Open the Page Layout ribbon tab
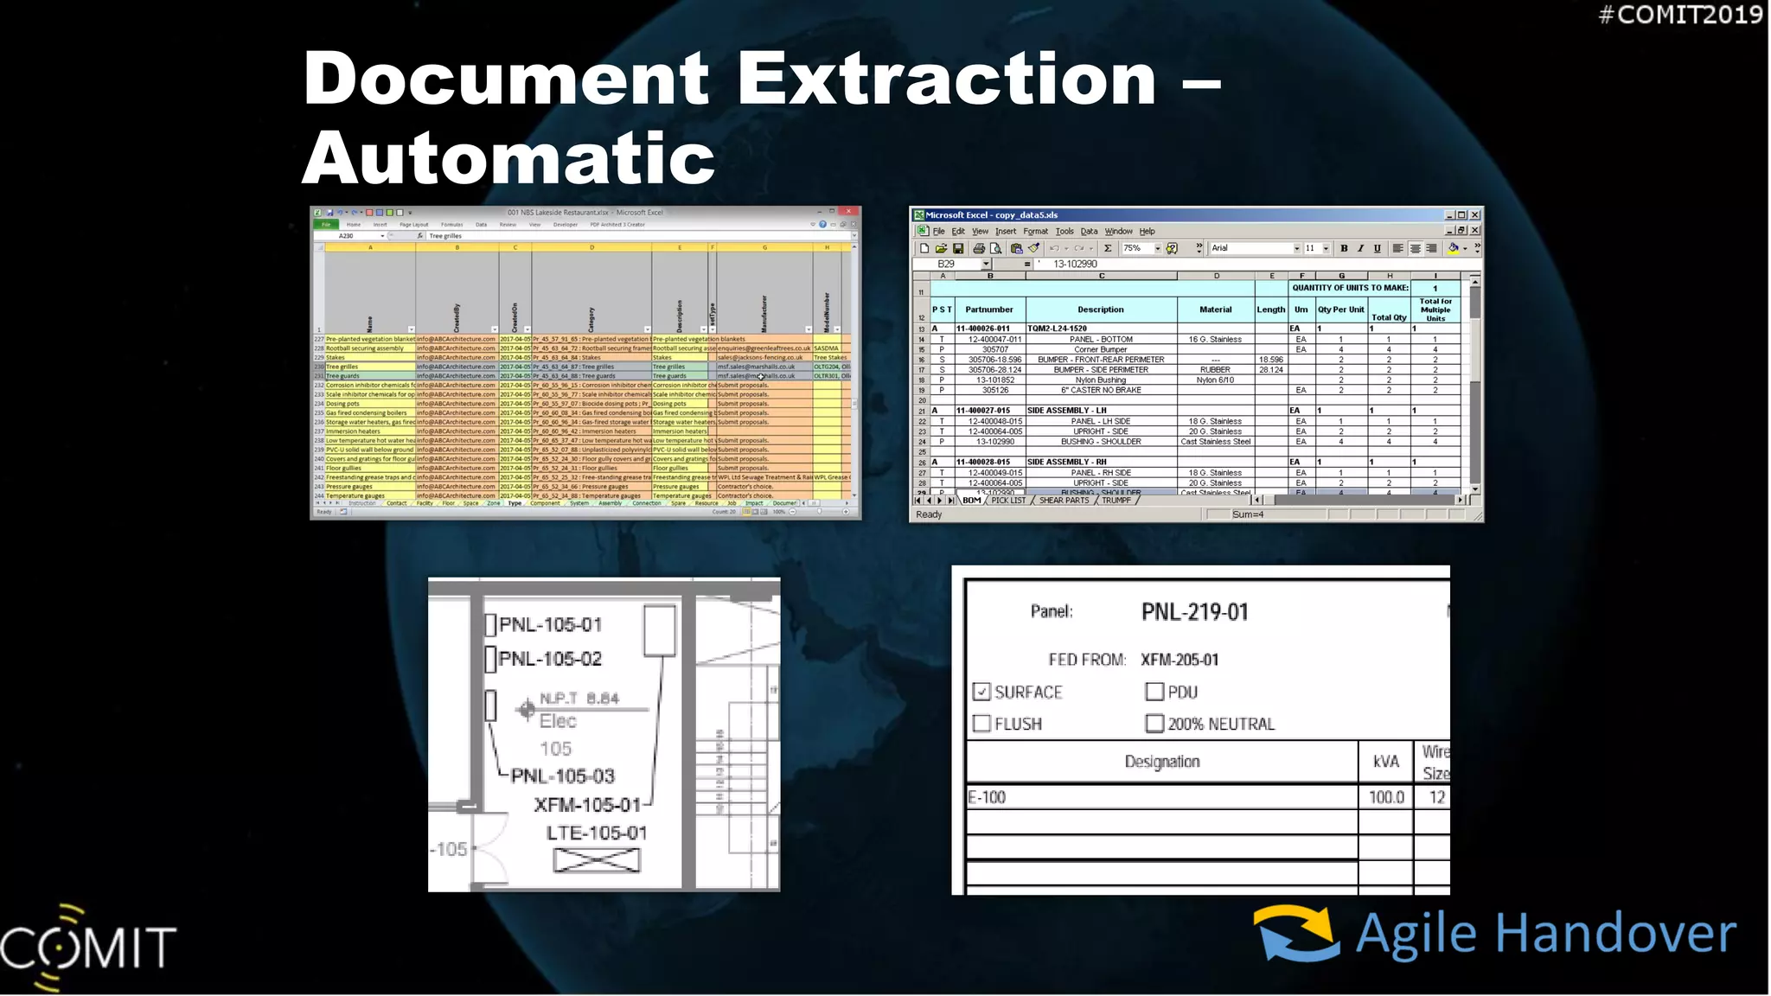The width and height of the screenshot is (1771, 996). pyautogui.click(x=414, y=225)
